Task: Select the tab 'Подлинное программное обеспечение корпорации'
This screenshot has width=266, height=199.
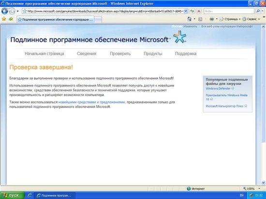Action: click(56, 19)
